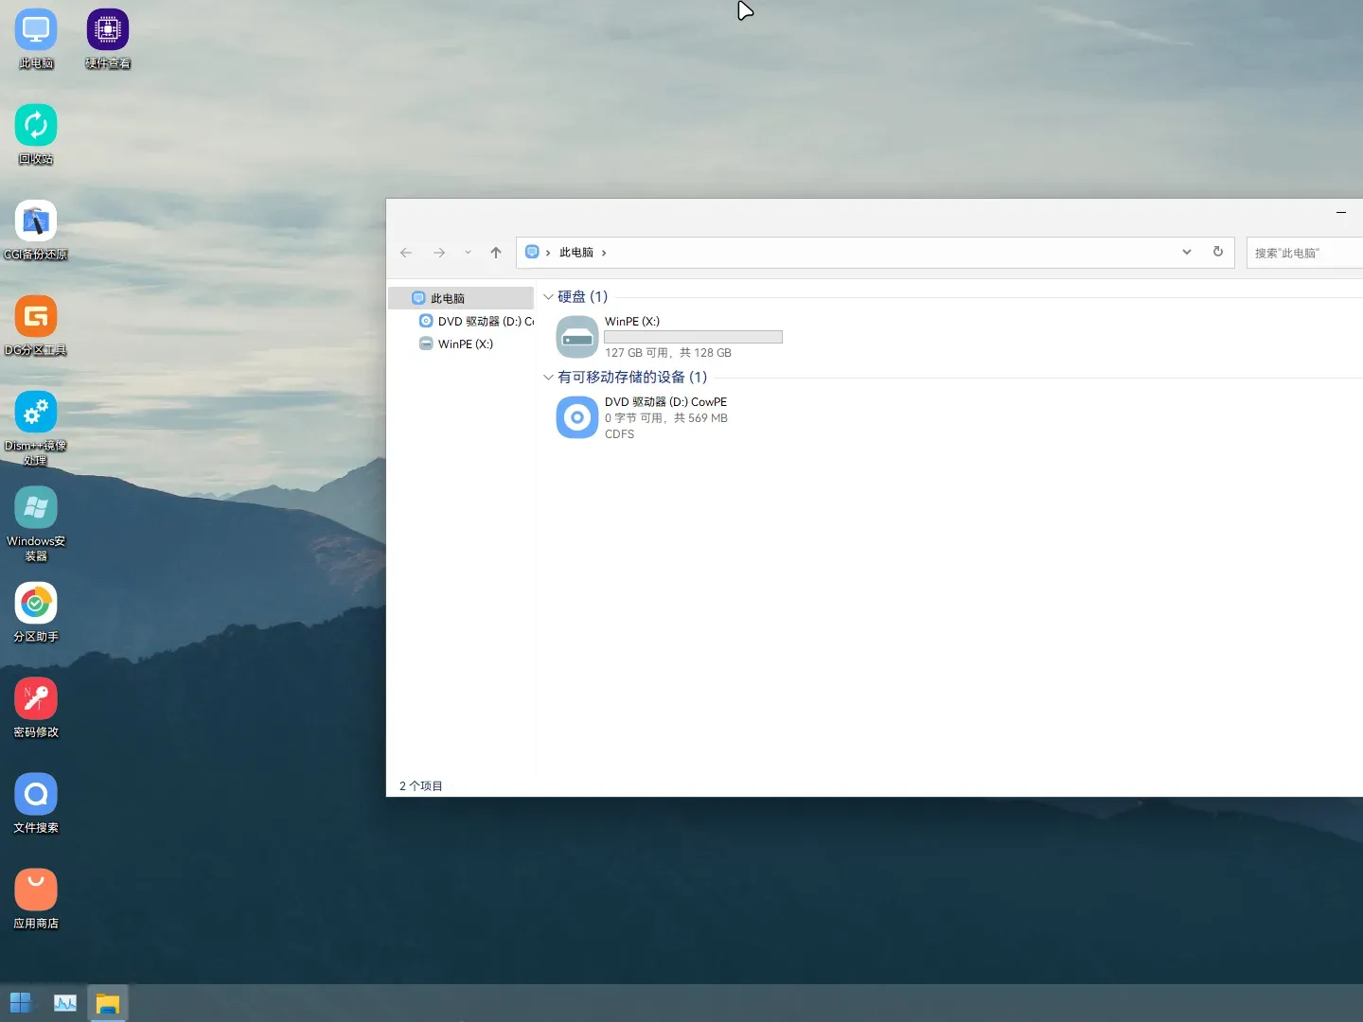Click the WinPE (X:) disk capacity bar
Screen dimensions: 1363x1022
pyautogui.click(x=694, y=337)
